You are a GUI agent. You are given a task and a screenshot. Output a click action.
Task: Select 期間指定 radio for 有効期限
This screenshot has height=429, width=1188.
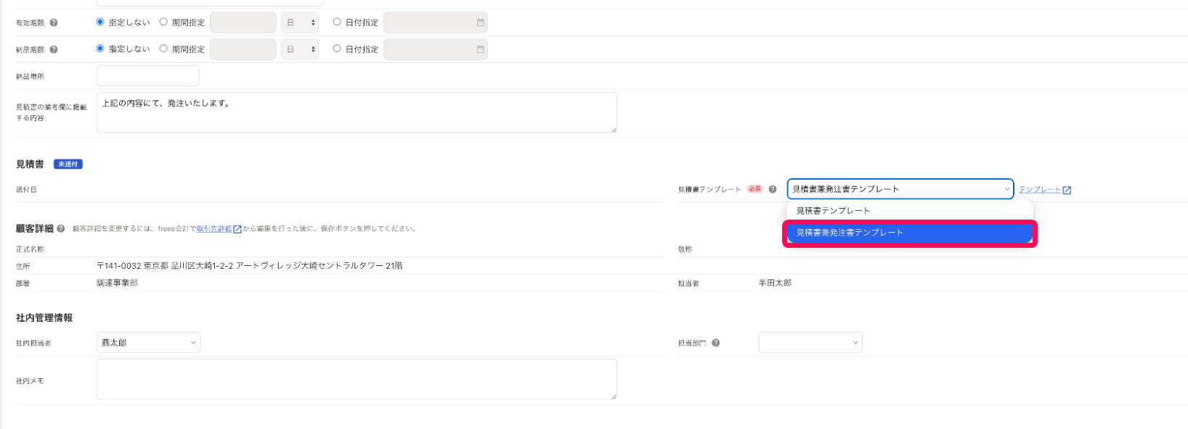(163, 22)
